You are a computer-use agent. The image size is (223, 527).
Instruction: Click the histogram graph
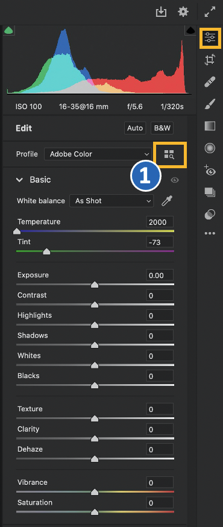99,60
